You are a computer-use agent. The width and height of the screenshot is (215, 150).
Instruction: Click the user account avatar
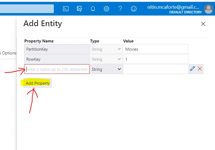point(208,9)
